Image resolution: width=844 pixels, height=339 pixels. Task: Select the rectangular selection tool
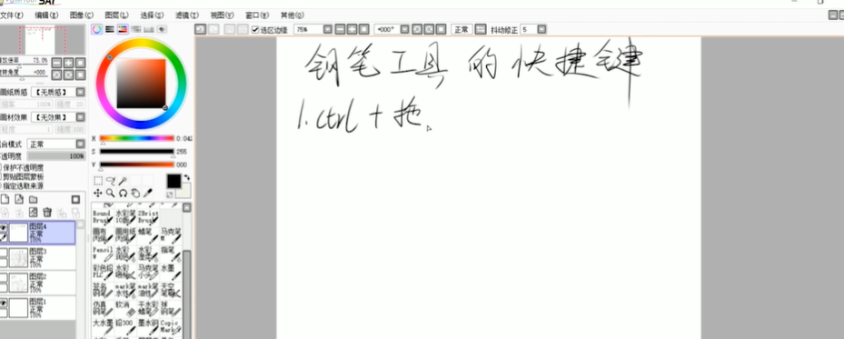coord(98,181)
